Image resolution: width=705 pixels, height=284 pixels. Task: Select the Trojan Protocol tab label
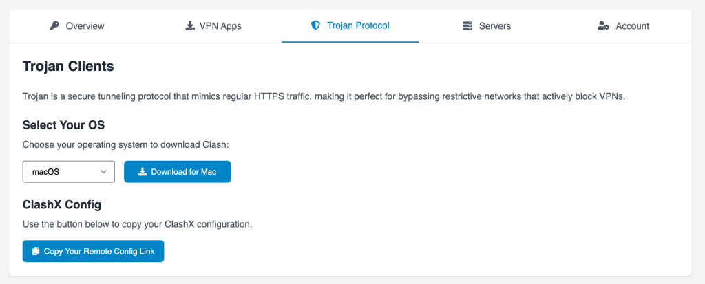pos(358,25)
